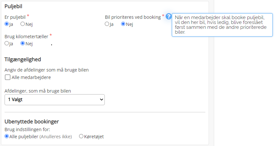Click the Bil prioriteres ved booking label
Screen dimensions: 275x146
pyautogui.click(x=133, y=17)
